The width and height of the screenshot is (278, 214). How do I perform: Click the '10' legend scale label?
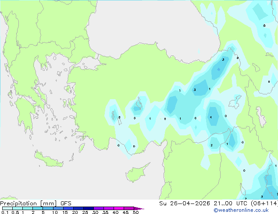[x=55, y=212]
